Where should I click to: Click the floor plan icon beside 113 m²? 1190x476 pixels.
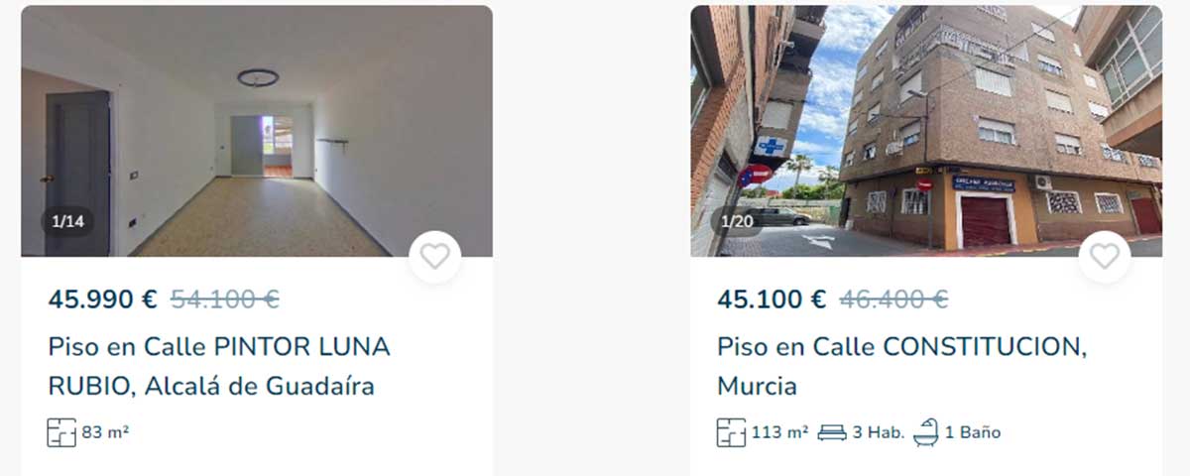tap(731, 432)
